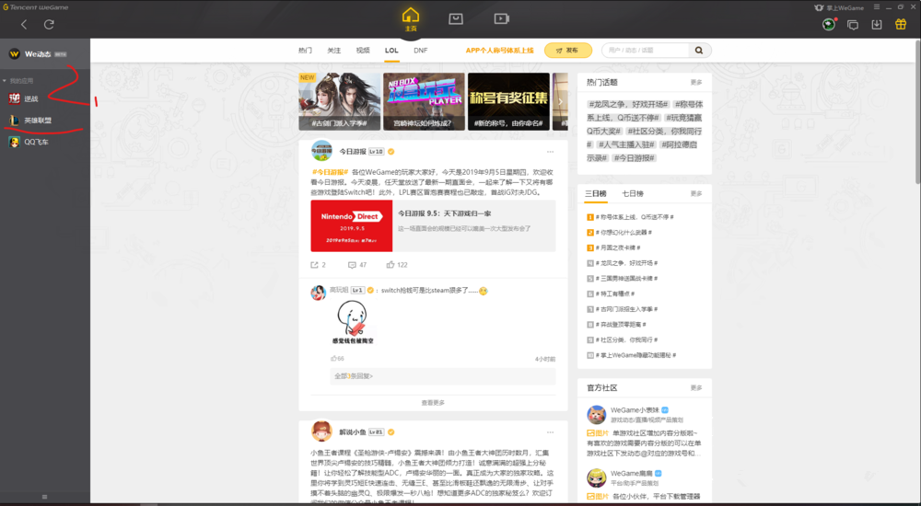Open the more options dots on 今日游报 post

pyautogui.click(x=551, y=152)
